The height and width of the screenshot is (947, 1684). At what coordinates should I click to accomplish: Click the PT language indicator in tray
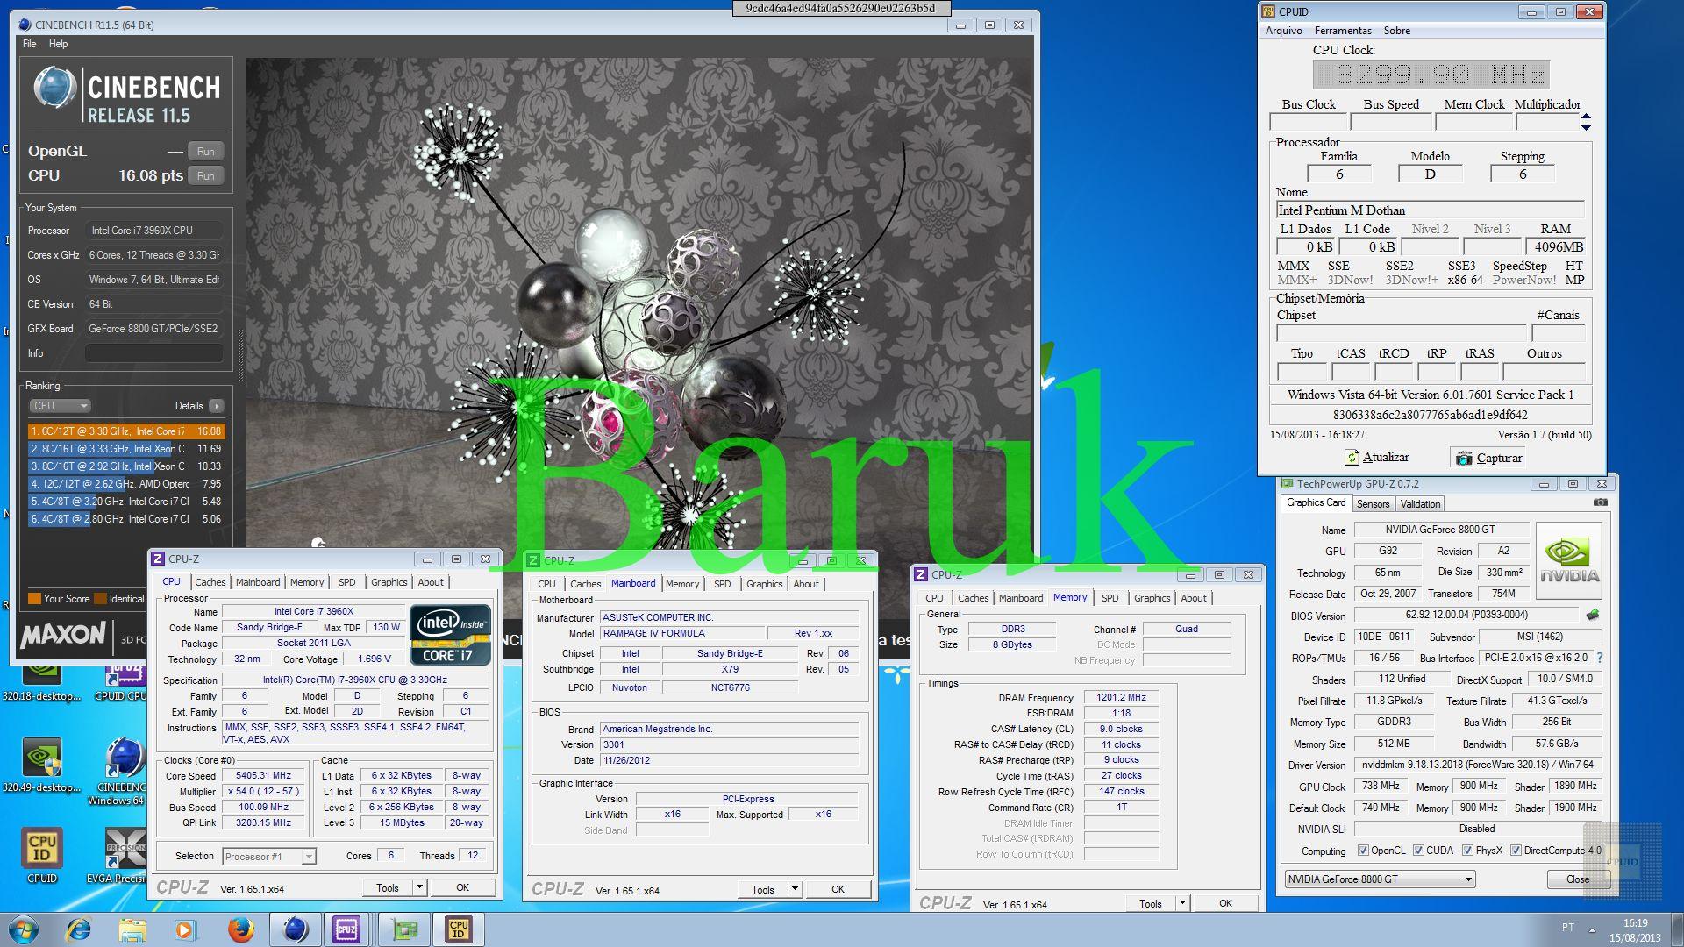[x=1568, y=928]
